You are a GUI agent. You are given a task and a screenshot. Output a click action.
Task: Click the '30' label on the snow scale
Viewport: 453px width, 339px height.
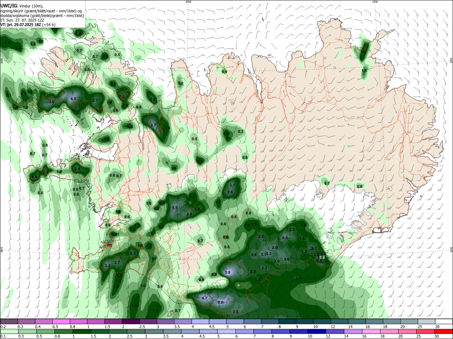click(437, 326)
